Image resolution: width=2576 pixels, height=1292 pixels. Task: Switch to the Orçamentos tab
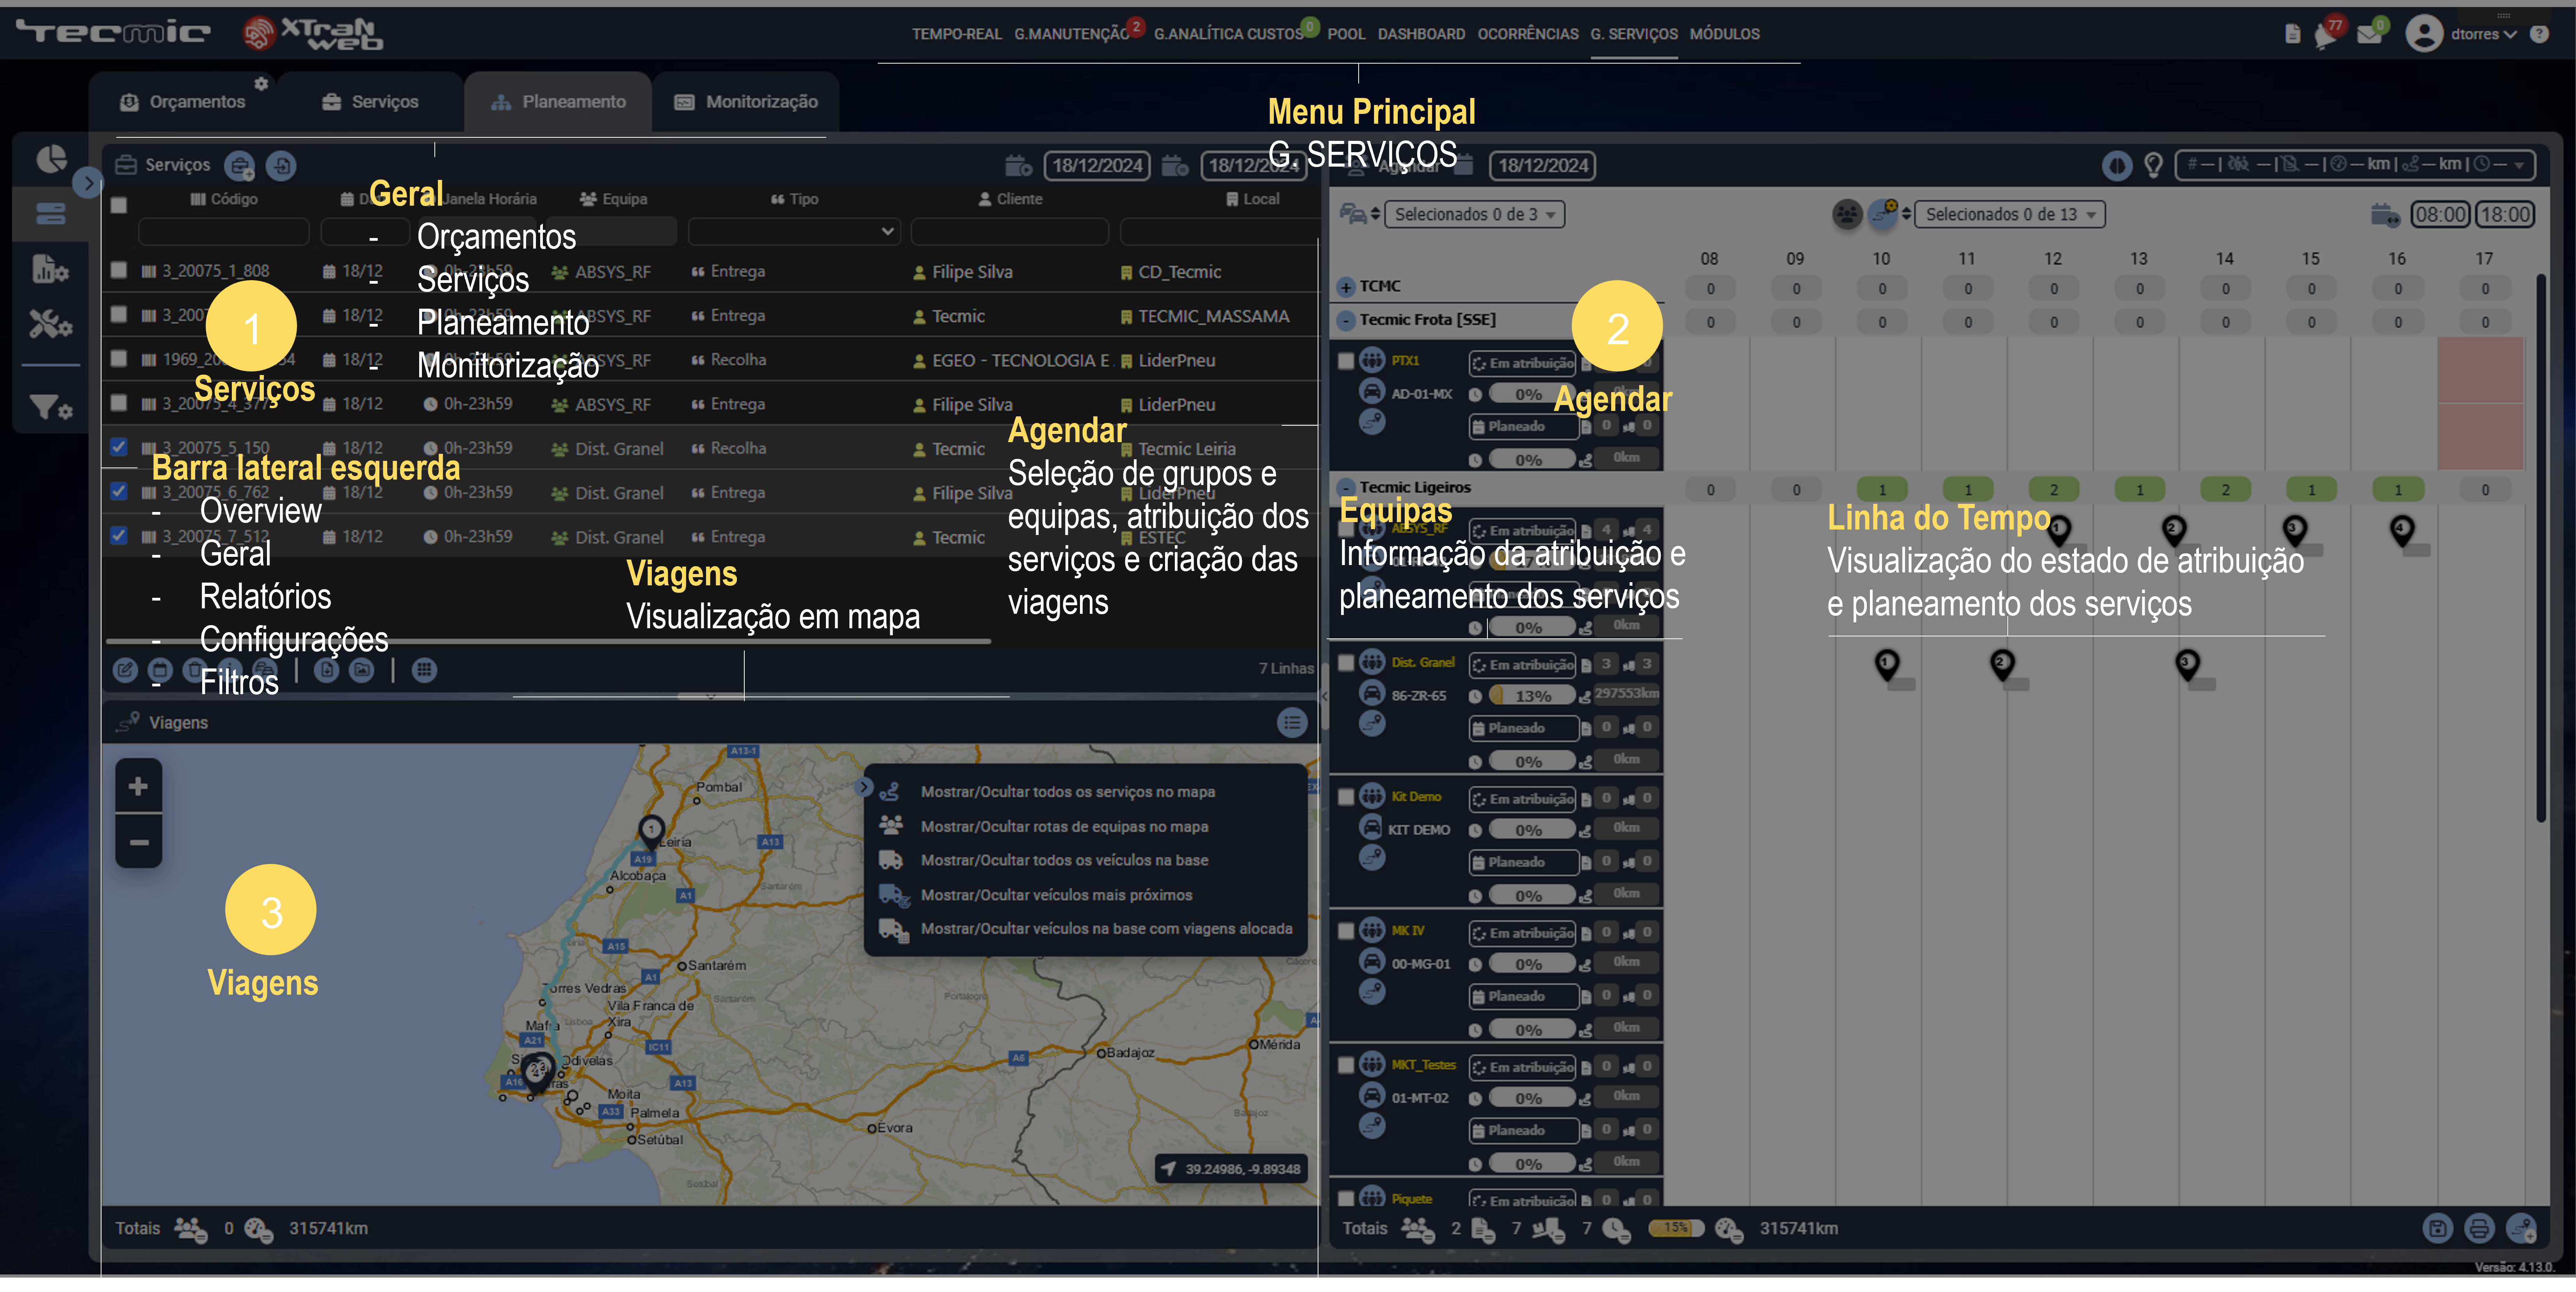coord(183,102)
